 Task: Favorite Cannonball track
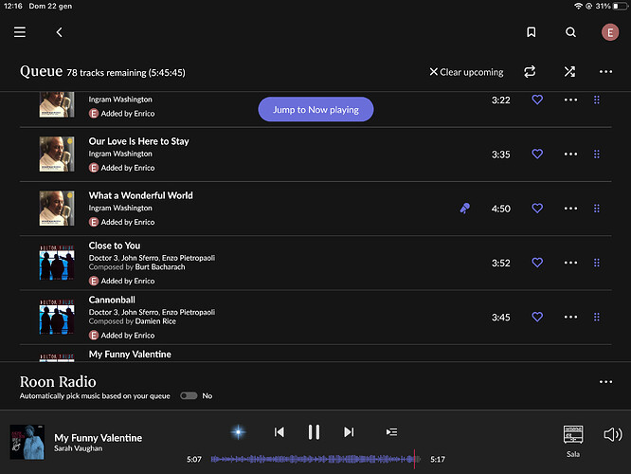pos(537,317)
